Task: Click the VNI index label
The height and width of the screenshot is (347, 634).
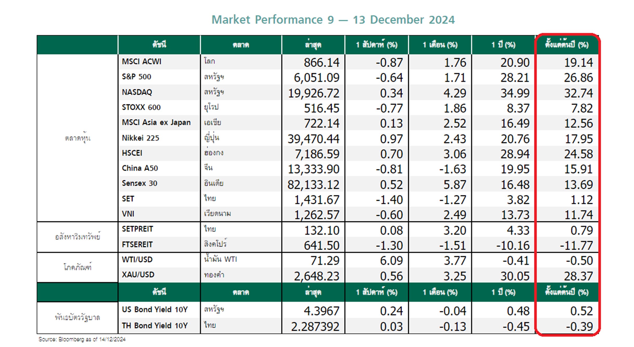Action: pos(128,214)
